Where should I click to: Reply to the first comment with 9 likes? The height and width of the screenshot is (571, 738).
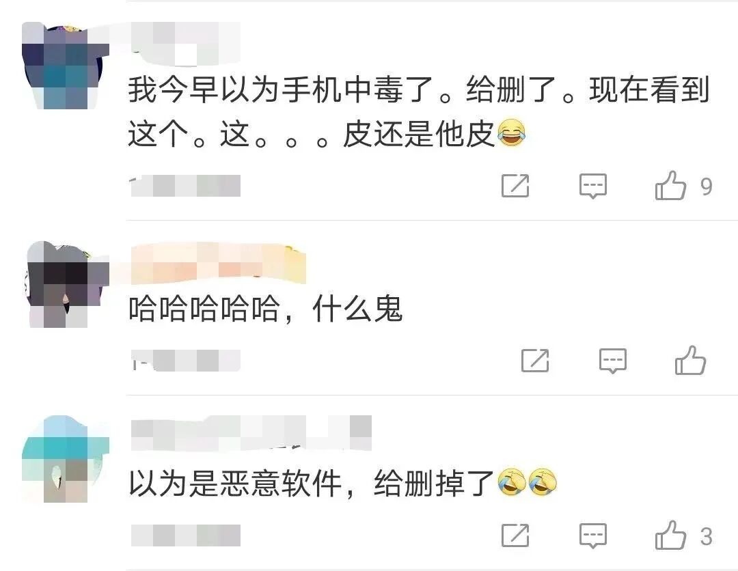[593, 186]
